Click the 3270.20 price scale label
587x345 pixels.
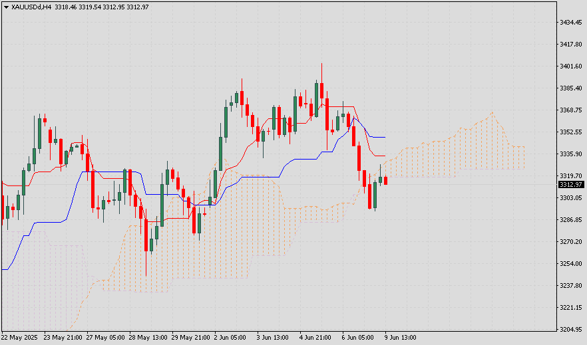570,242
